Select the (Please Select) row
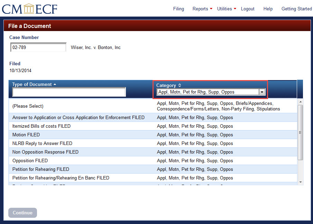Screen dimensions: 313x224 point(153,106)
